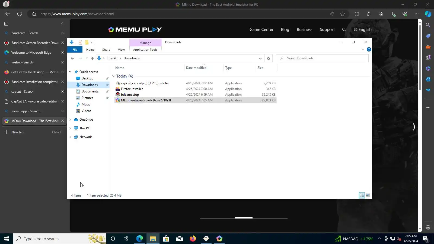Image resolution: width=434 pixels, height=244 pixels.
Task: Open Microsoft Store from taskbar
Action: 166,239
